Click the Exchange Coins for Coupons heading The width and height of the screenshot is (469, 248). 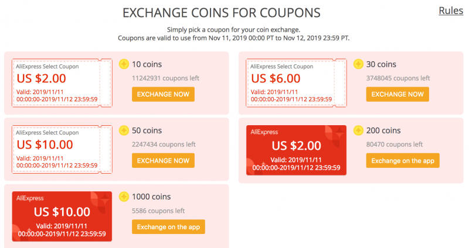222,13
